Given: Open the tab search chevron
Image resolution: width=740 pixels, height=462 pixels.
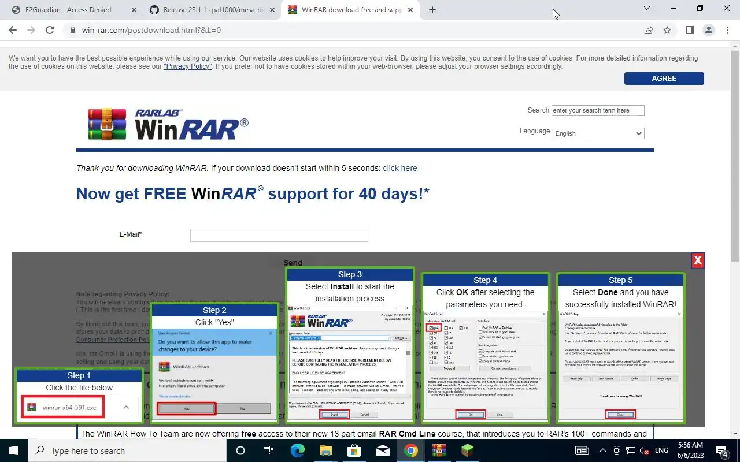Looking at the screenshot, I should coord(647,9).
